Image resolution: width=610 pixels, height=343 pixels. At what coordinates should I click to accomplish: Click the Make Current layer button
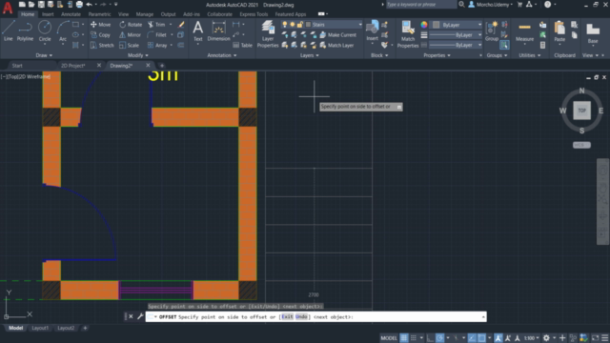click(x=337, y=35)
